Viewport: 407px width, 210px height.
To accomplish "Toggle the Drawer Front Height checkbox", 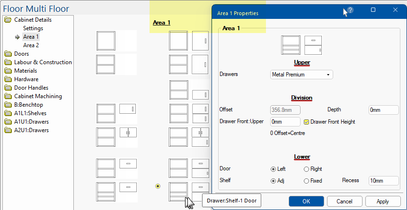I will pos(306,122).
